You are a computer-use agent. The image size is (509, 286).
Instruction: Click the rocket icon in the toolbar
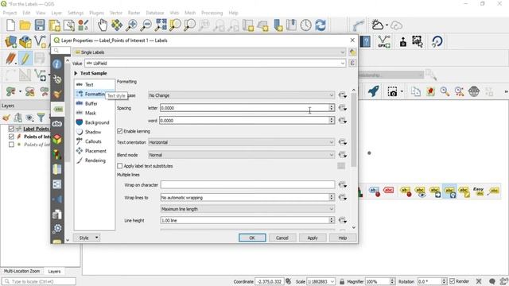[x=373, y=91]
